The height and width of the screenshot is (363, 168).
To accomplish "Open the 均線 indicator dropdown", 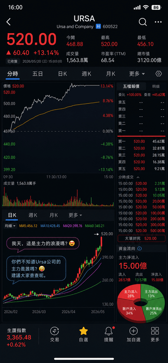I will (10, 226).
